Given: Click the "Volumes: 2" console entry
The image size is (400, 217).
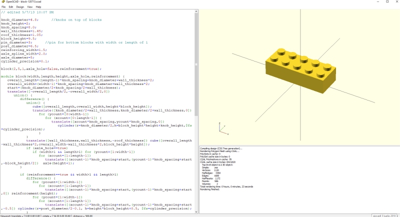Looking at the screenshot, I should point(210,184).
